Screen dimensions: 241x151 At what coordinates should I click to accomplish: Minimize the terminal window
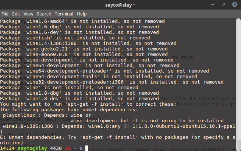click(213, 4)
